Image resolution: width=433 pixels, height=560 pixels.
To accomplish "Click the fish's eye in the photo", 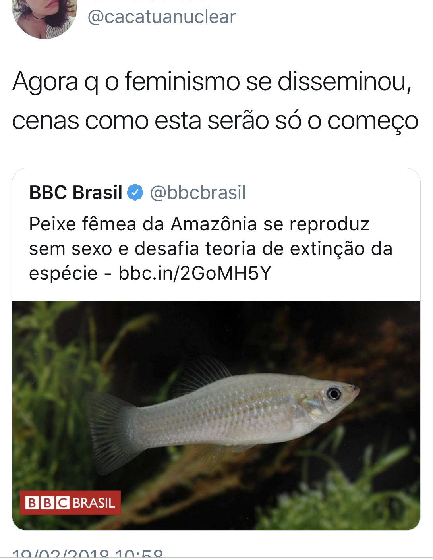I will point(333,394).
